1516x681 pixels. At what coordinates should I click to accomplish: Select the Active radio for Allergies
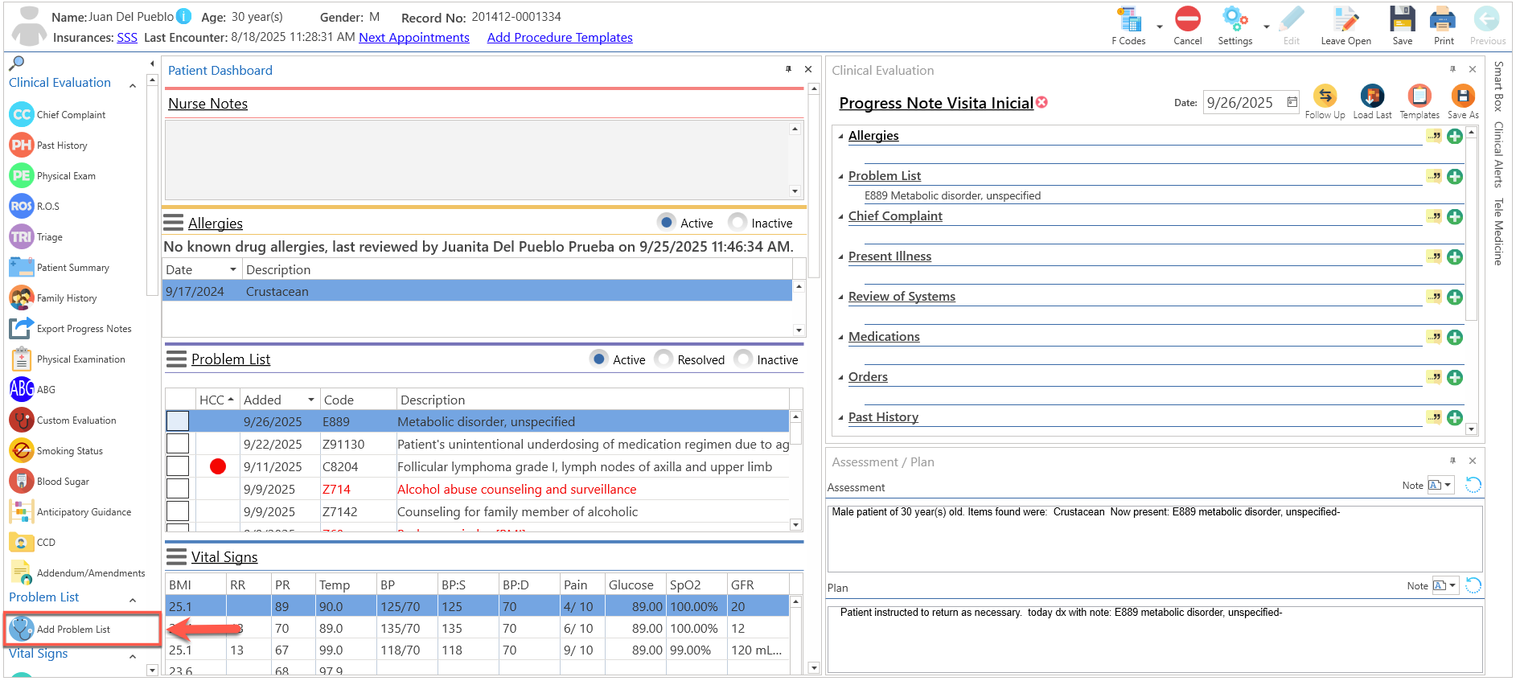tap(666, 222)
